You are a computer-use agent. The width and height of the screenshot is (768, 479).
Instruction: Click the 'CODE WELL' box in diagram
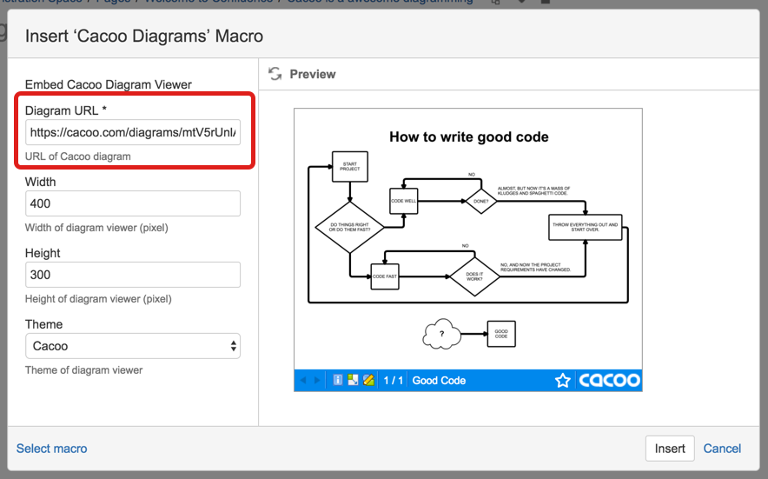click(x=404, y=201)
